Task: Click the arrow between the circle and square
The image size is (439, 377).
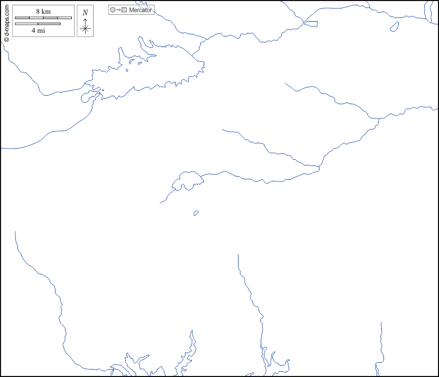Action: click(118, 10)
